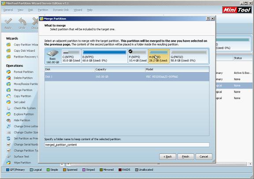The image size is (254, 179).
Task: Click the Hide Partition icon
Action: (8, 120)
